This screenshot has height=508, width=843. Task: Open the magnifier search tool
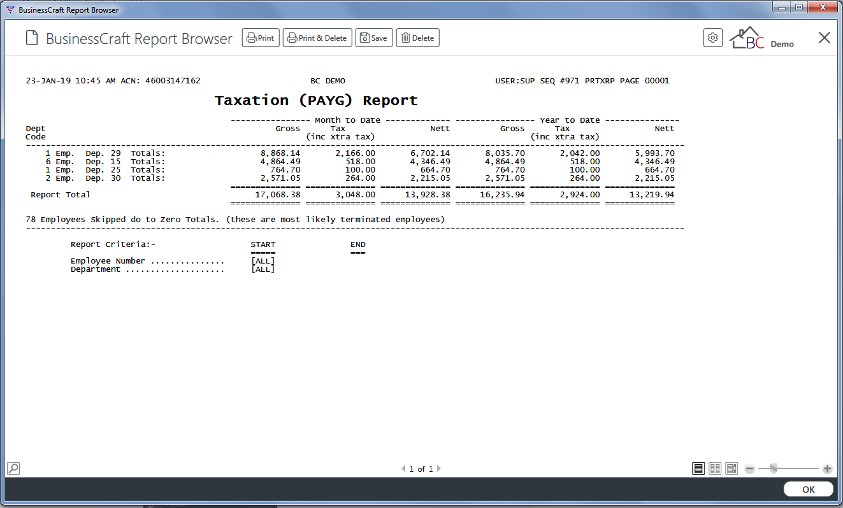click(x=13, y=469)
